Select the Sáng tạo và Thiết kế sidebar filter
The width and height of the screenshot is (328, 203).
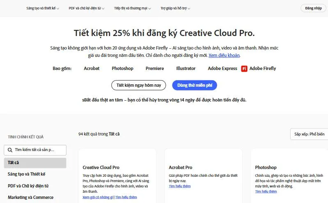(26, 174)
